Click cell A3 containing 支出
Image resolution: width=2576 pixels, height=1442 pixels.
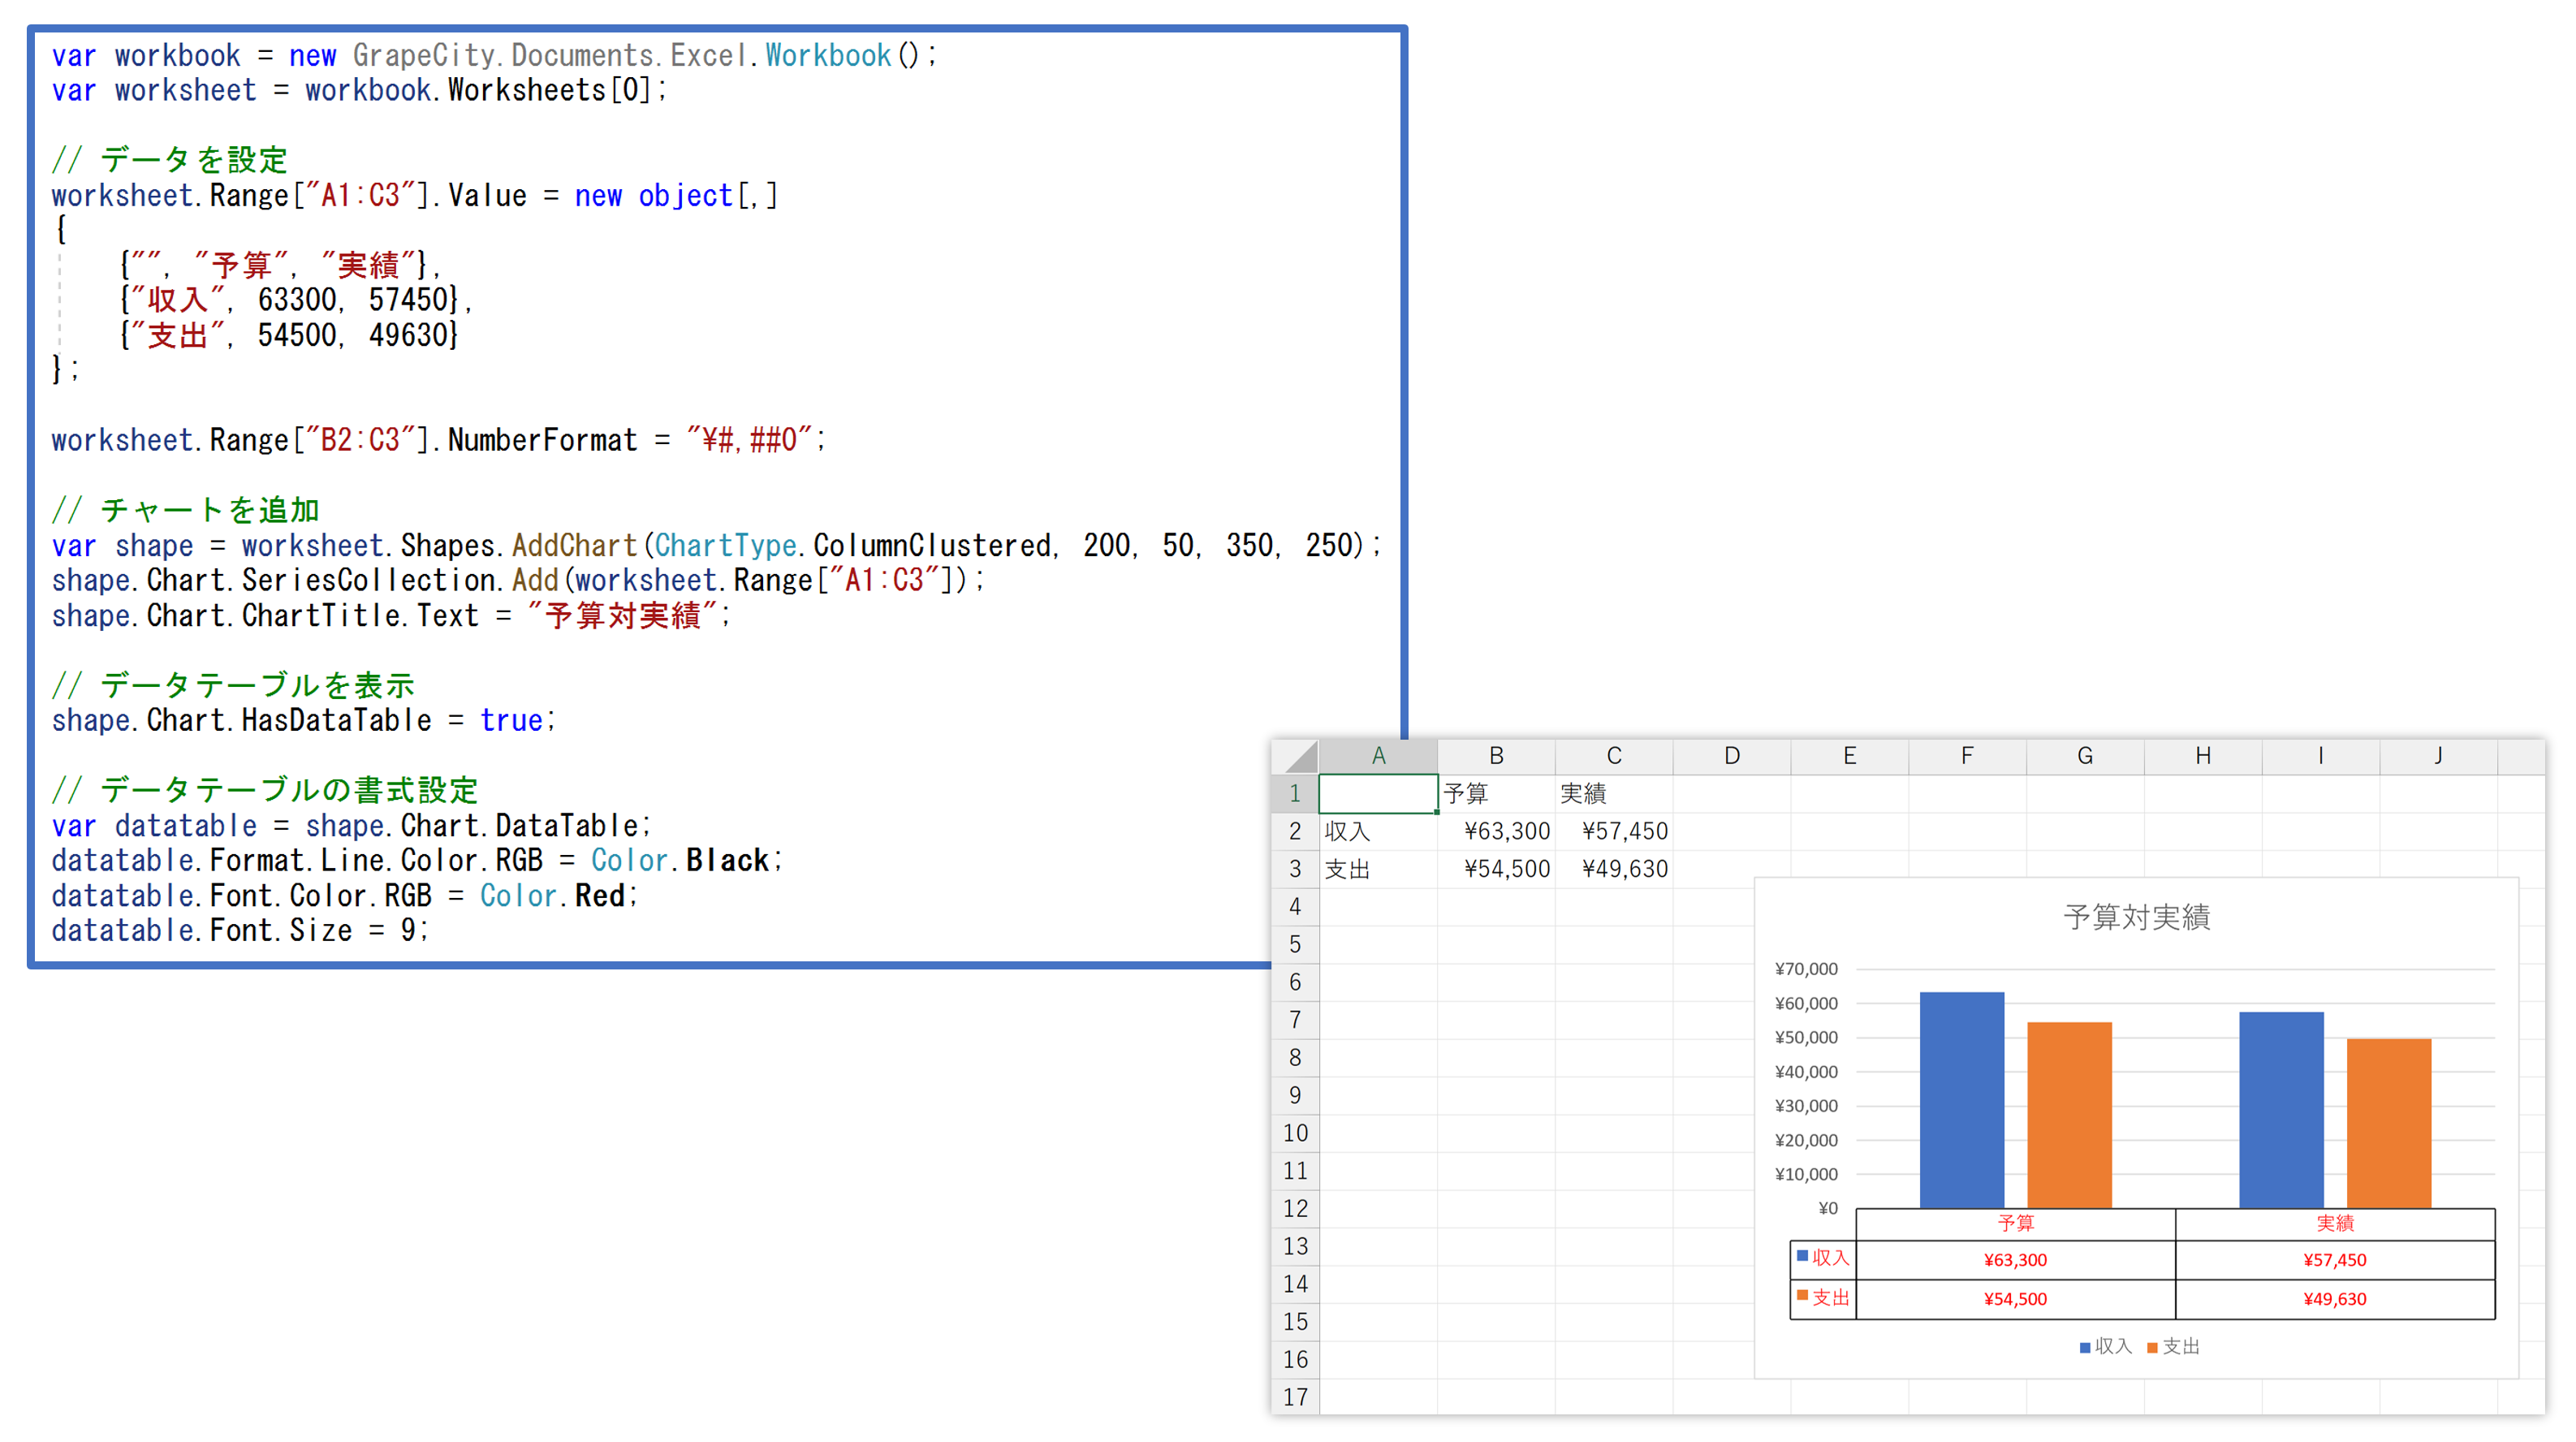(1378, 869)
